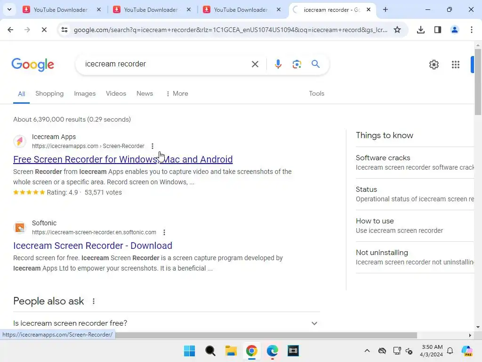
Task: Open Chrome three-dot menu
Action: coord(472,30)
